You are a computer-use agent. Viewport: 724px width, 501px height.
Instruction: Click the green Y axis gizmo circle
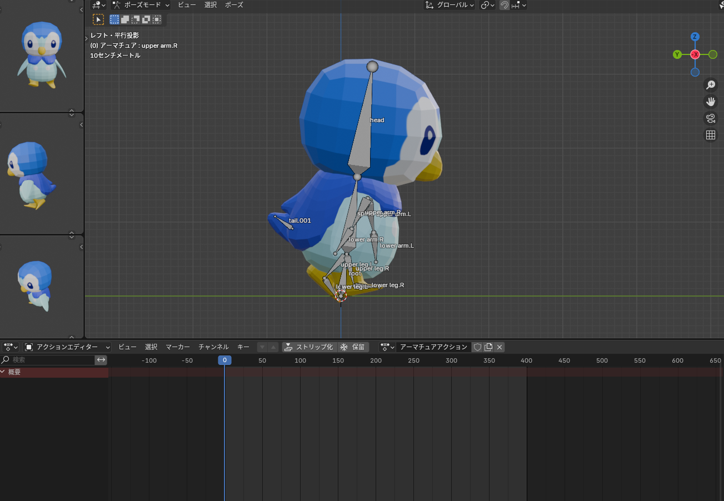point(677,54)
